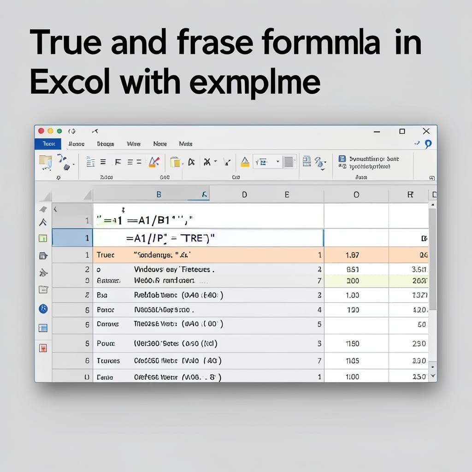Click the cell 'Pator'
472x472 pixels.
click(106, 310)
